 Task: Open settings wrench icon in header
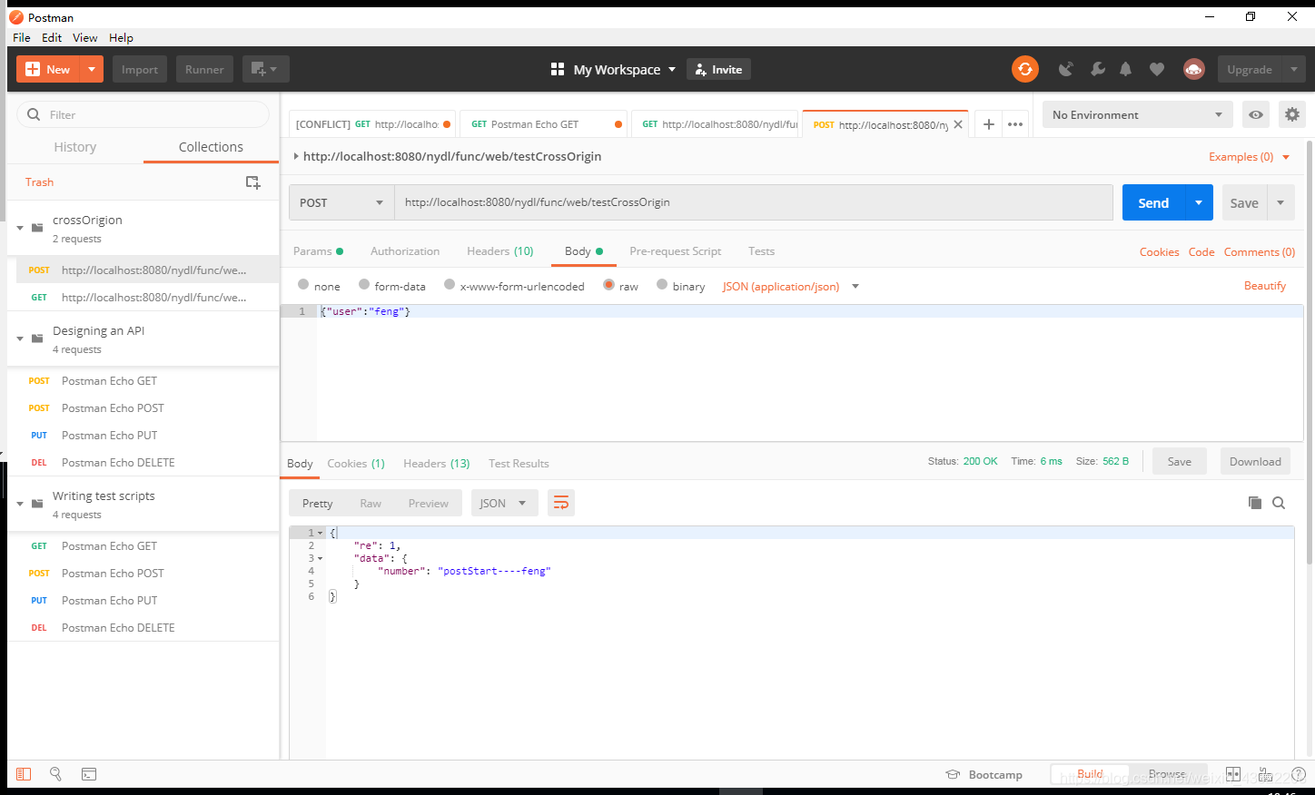pyautogui.click(x=1097, y=69)
